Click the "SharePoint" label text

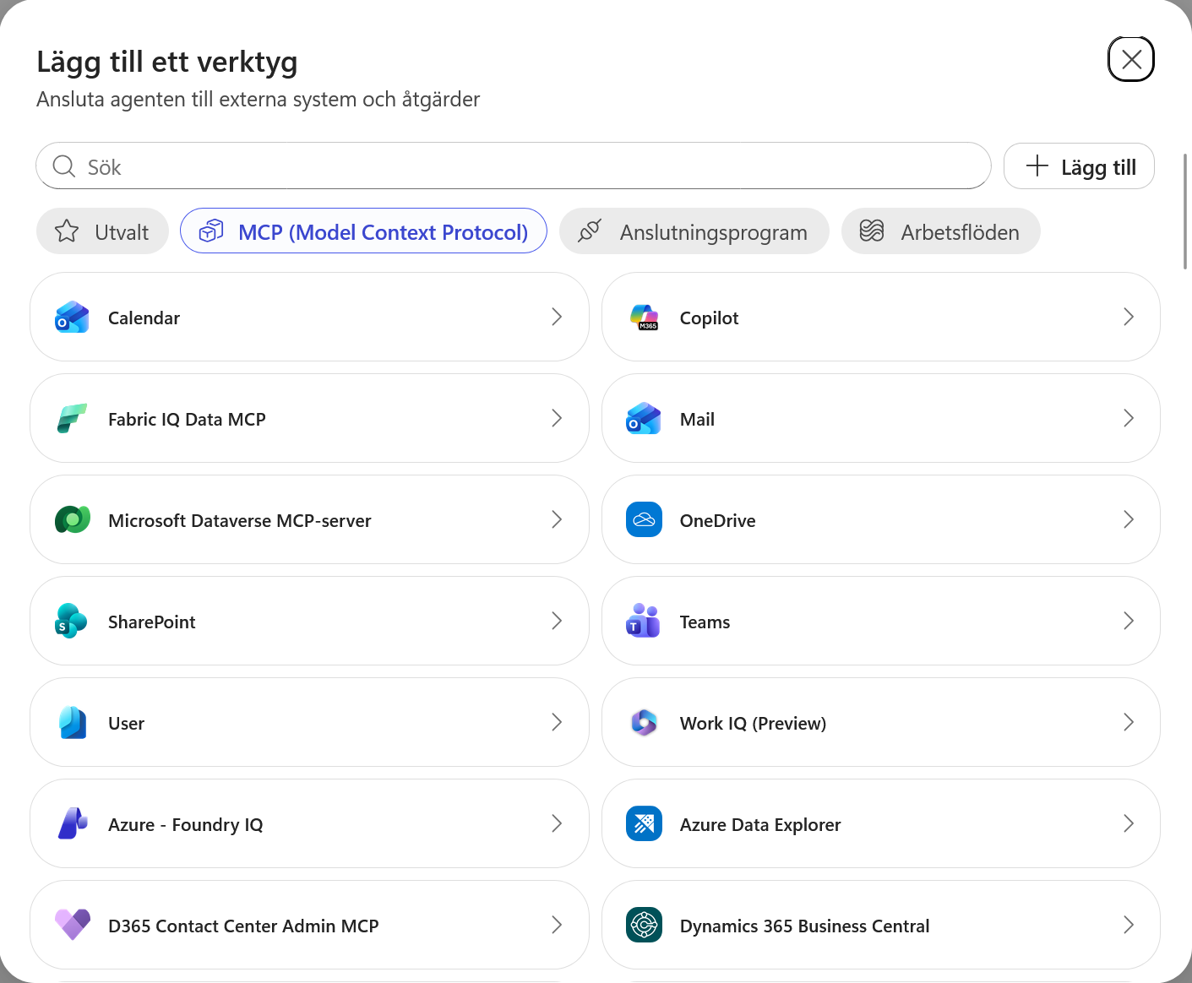152,622
